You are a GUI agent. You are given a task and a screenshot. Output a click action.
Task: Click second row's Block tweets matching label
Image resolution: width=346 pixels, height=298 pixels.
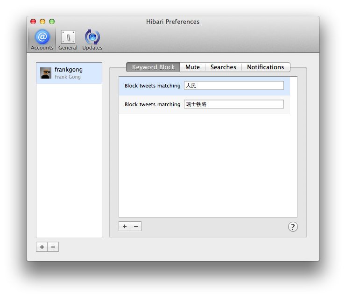(152, 104)
